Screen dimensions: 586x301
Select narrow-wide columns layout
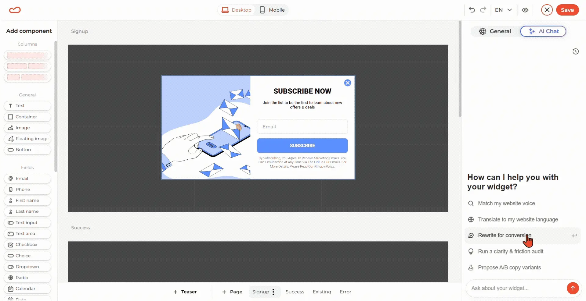click(27, 77)
